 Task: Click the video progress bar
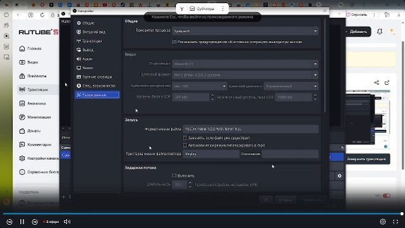coord(202,214)
